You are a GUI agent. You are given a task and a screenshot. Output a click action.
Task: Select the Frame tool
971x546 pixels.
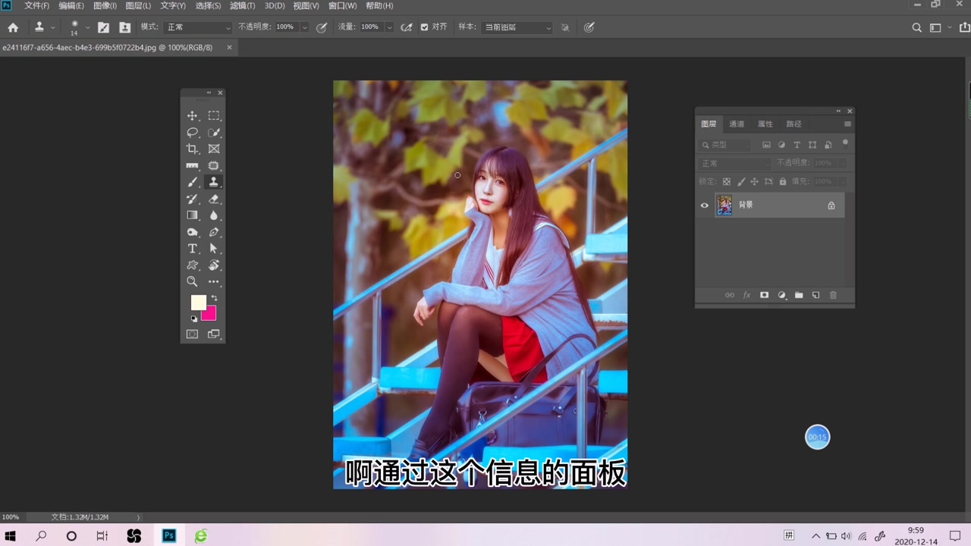214,149
